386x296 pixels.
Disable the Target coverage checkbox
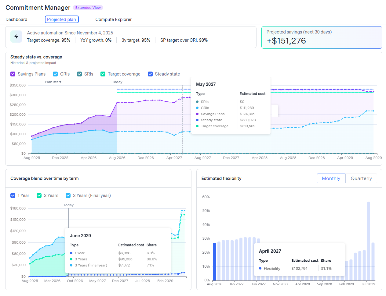tap(103, 74)
